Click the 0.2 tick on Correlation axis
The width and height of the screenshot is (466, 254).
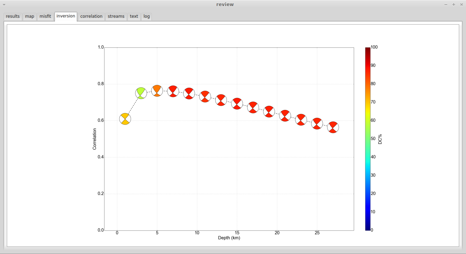pos(101,194)
